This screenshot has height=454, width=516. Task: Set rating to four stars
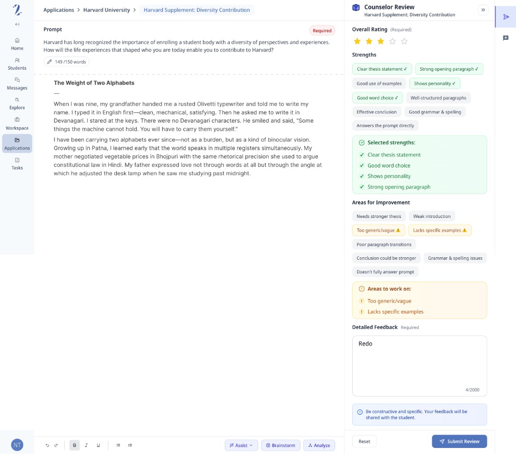click(392, 41)
